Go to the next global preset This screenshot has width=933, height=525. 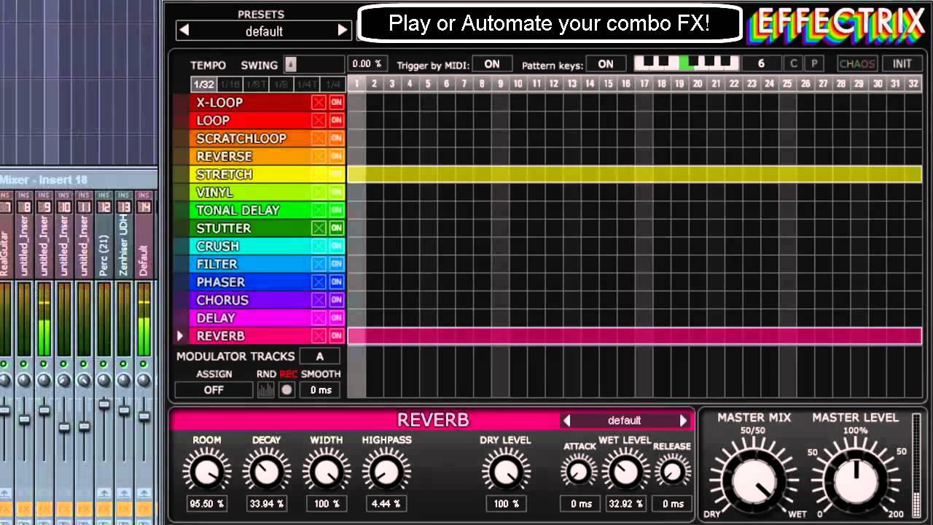click(x=343, y=31)
